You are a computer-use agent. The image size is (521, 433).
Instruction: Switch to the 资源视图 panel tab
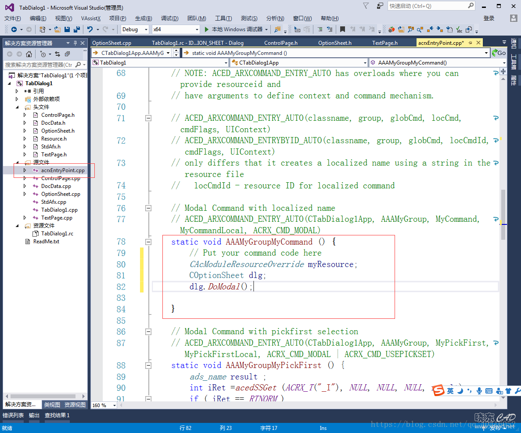tap(75, 405)
